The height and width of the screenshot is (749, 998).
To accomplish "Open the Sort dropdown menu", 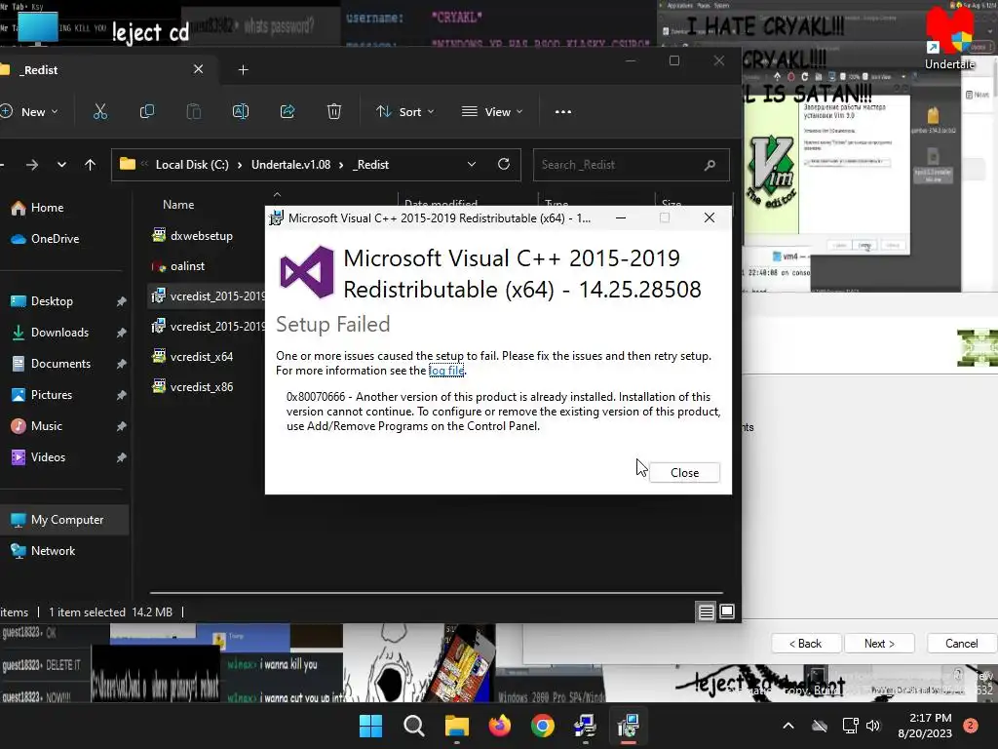I will tap(404, 112).
